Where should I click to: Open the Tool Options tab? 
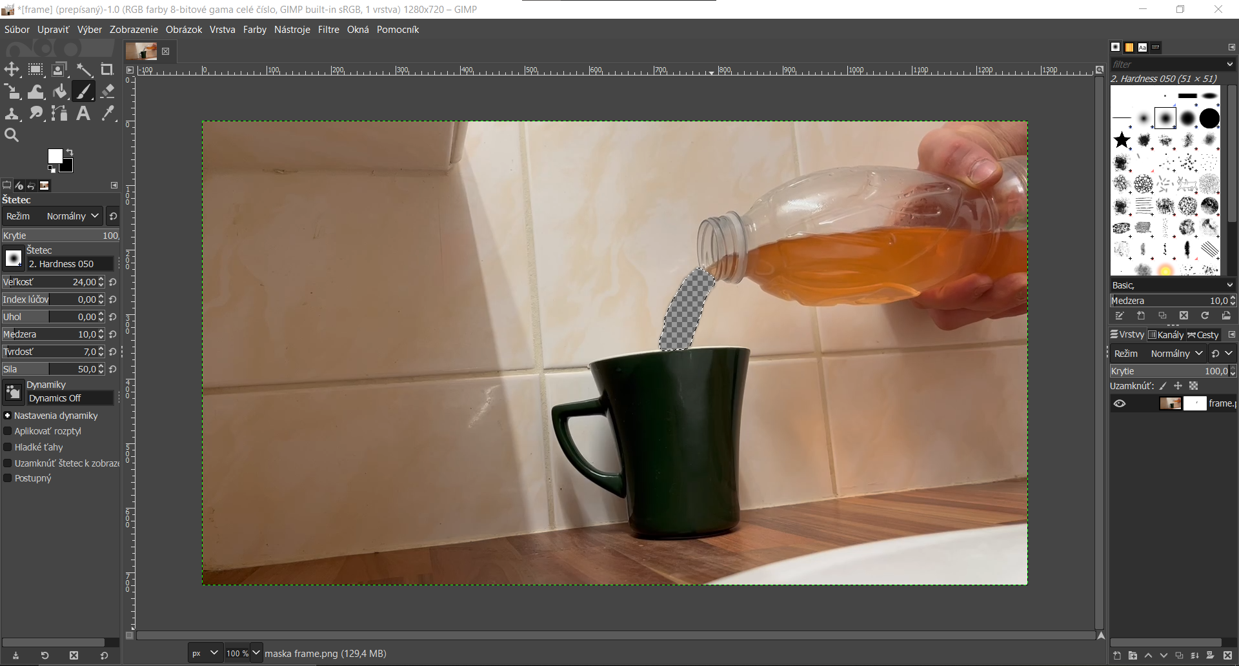(x=6, y=186)
